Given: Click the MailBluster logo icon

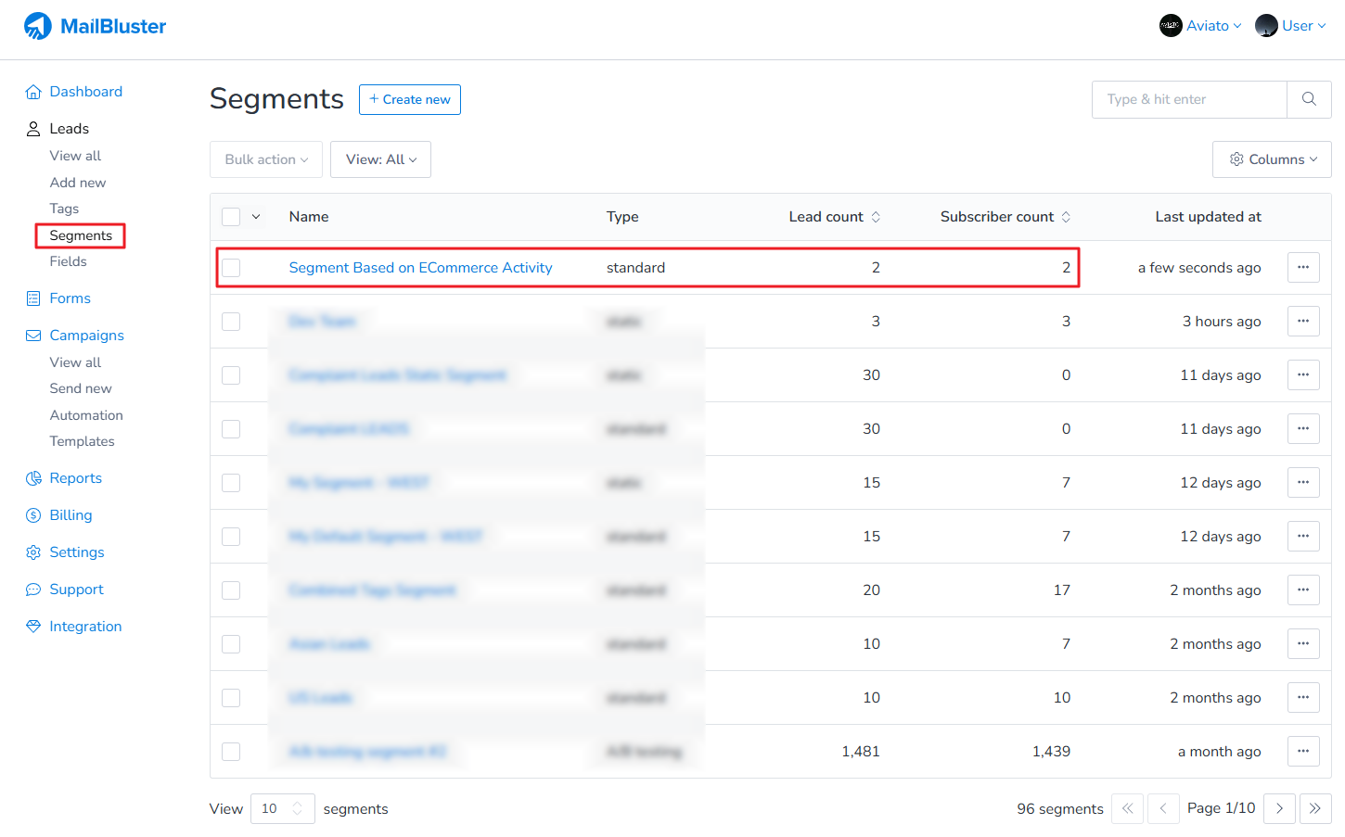Looking at the screenshot, I should [x=38, y=26].
